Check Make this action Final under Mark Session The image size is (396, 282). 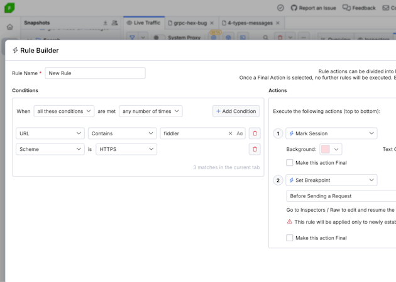tap(290, 163)
